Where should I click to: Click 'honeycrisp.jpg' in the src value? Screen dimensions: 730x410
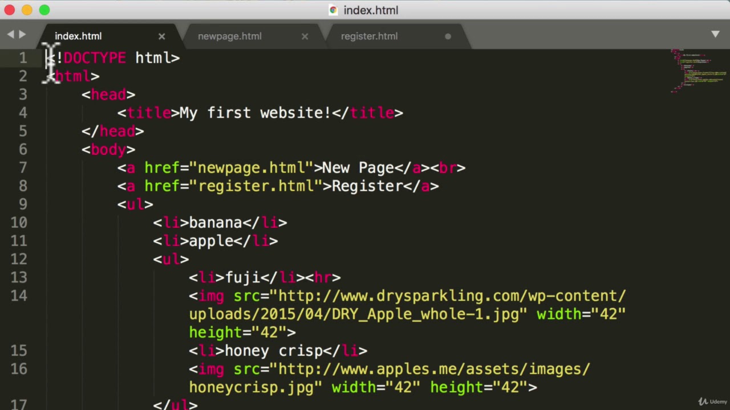pos(252,387)
